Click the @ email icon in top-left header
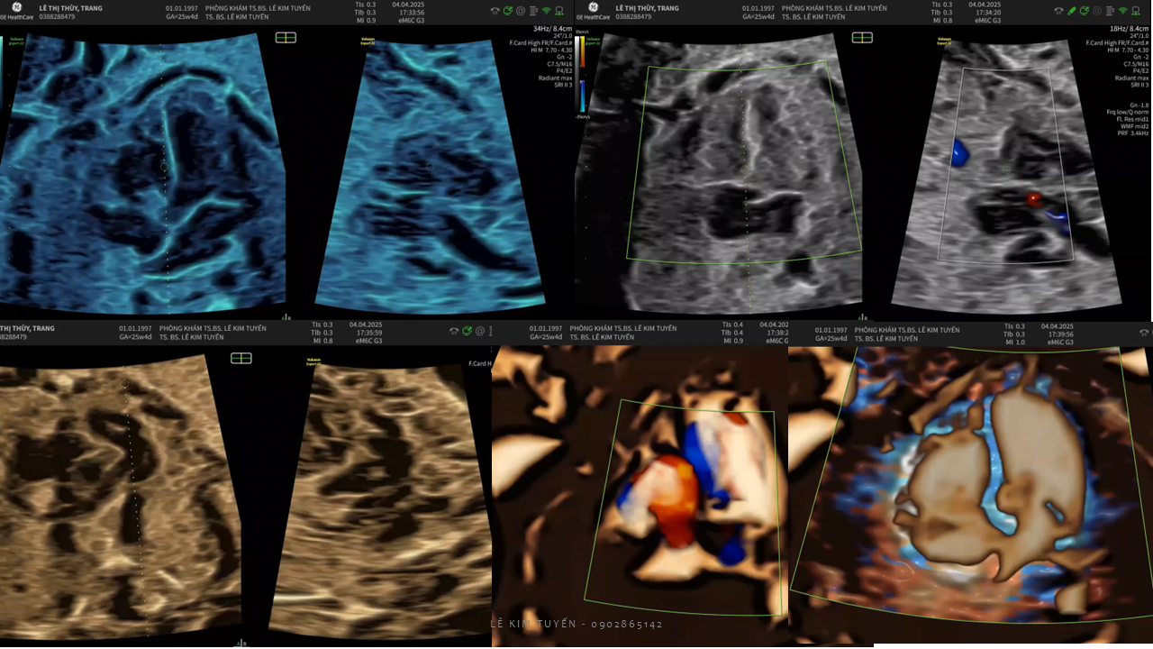 [521, 11]
